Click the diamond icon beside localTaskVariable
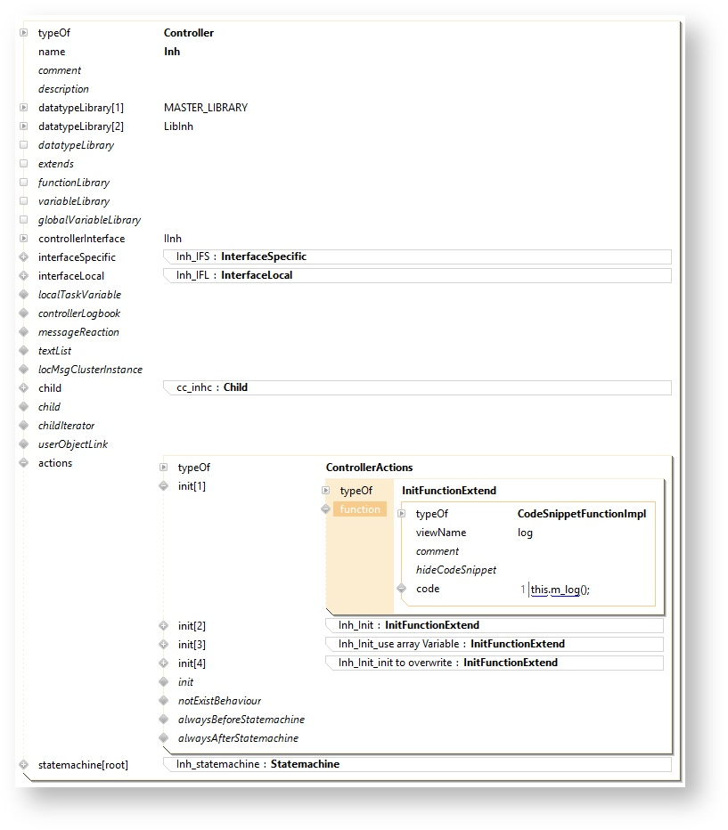 [x=24, y=295]
